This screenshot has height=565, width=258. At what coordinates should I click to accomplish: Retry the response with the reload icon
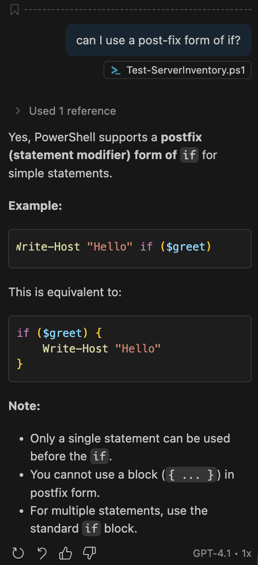[18, 554]
